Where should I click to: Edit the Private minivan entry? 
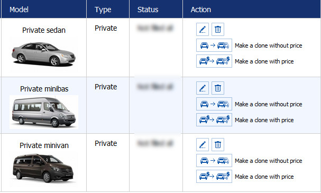tap(203, 145)
